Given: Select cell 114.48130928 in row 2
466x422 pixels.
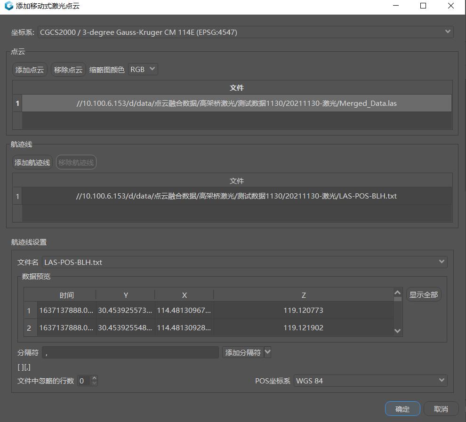Looking at the screenshot, I should click(x=184, y=328).
